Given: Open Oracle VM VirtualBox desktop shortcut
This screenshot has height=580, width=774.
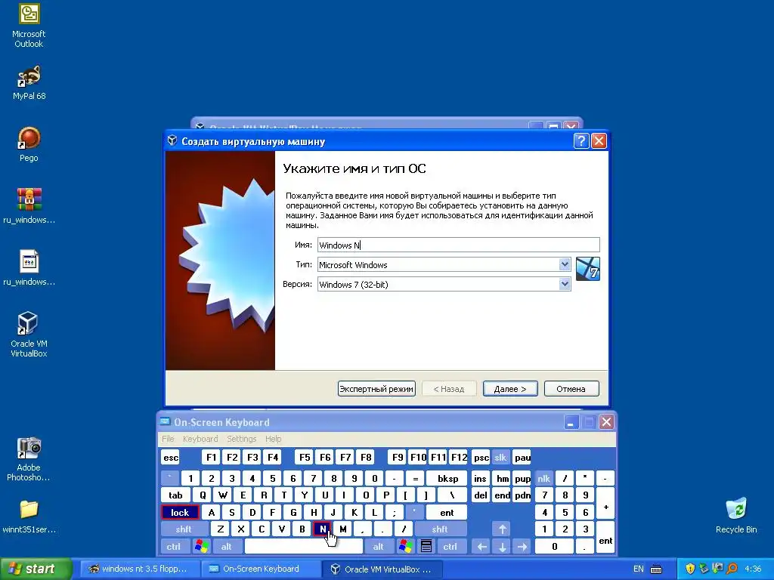Looking at the screenshot, I should (29, 335).
